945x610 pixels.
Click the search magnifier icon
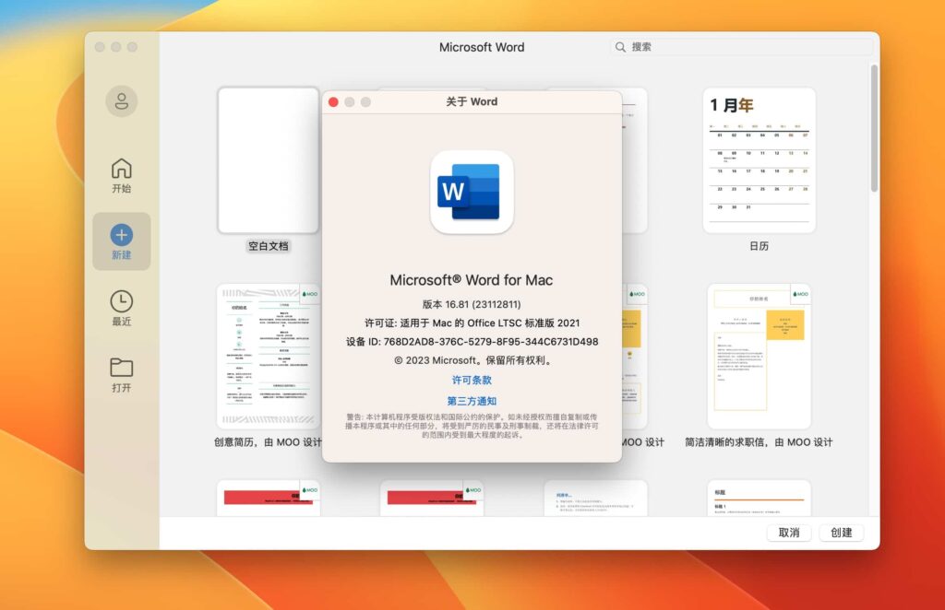point(620,47)
